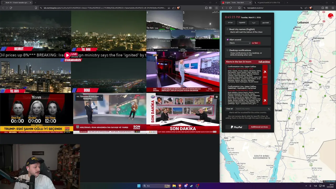Bookmark the Multi TV page
Image resolution: width=336 pixels, height=189 pixels.
(36, 8)
